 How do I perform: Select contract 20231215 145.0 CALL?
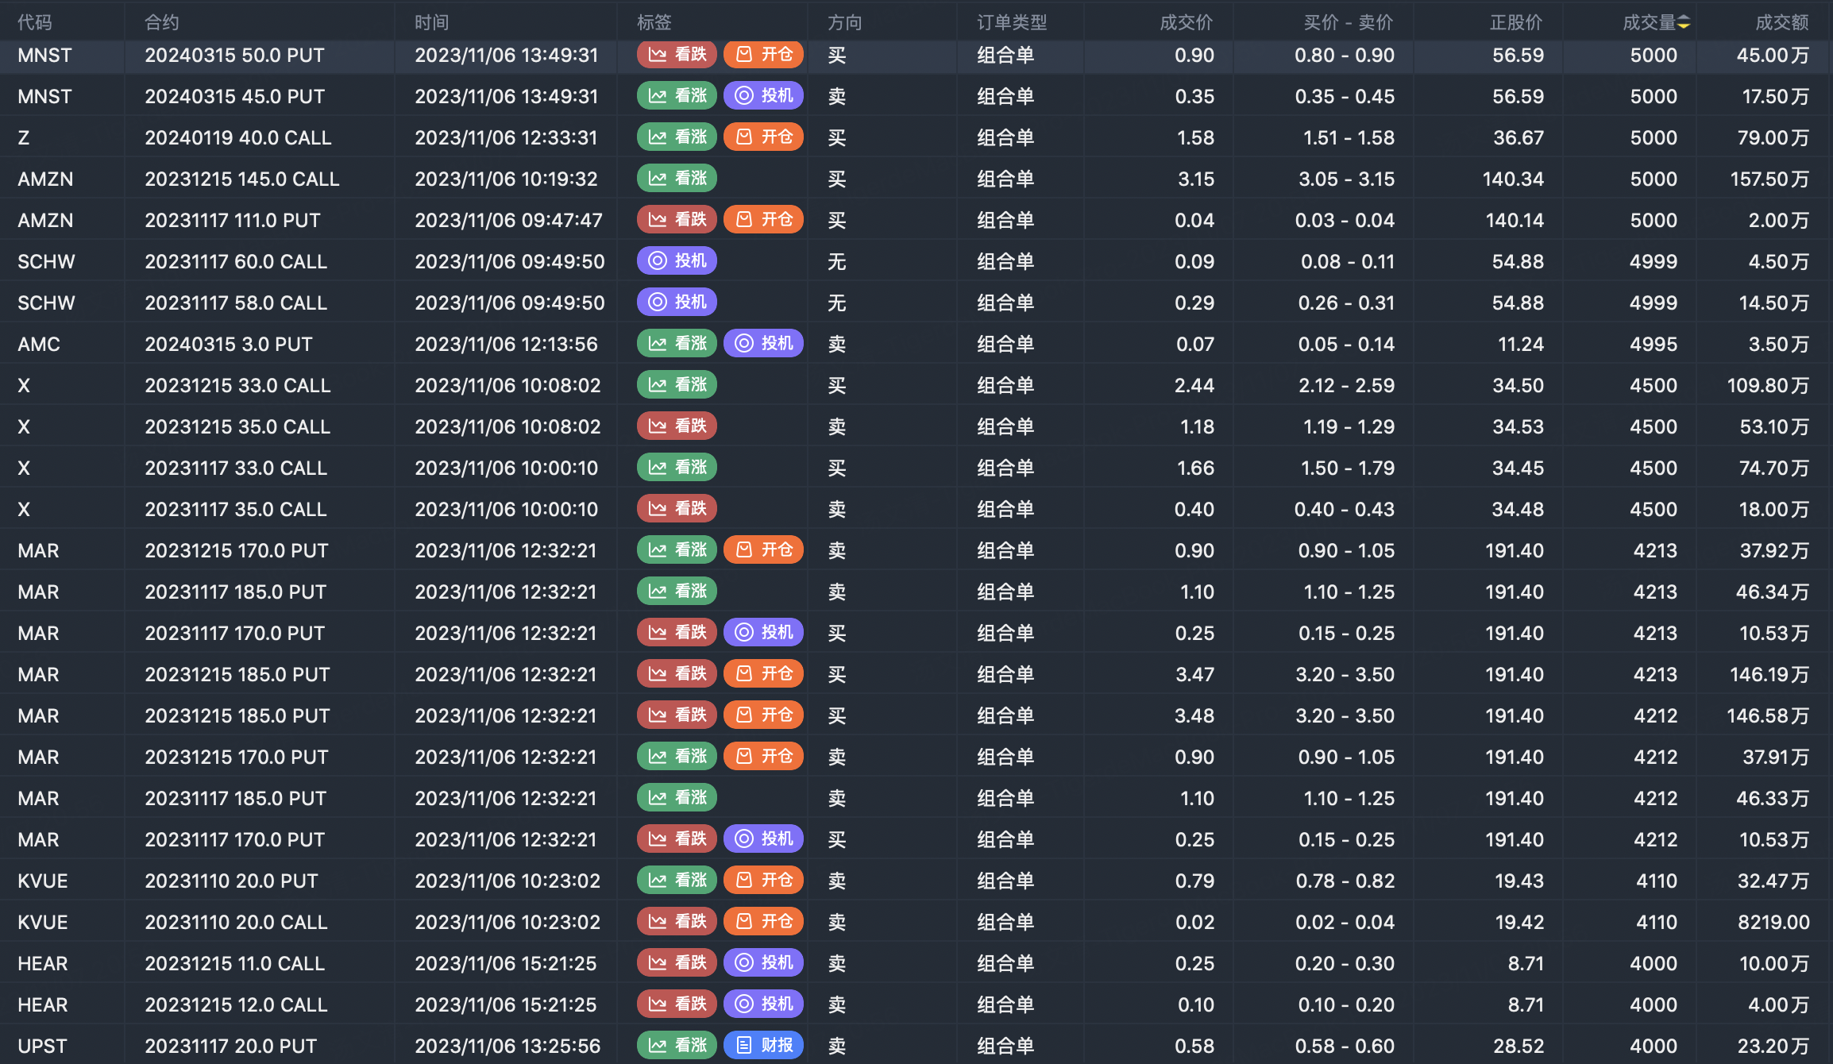(x=242, y=179)
